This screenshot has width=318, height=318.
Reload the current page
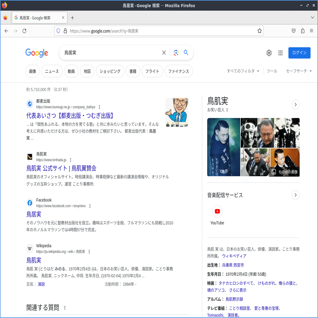coord(24,31)
